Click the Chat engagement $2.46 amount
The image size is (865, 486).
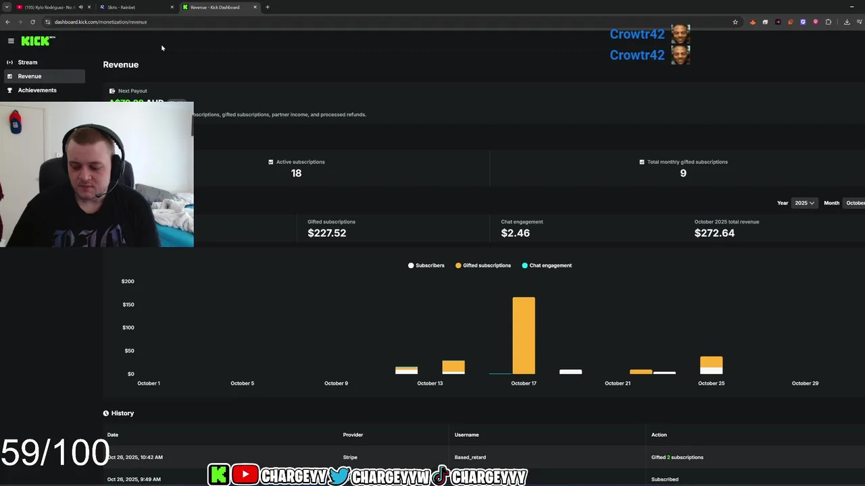pos(516,233)
